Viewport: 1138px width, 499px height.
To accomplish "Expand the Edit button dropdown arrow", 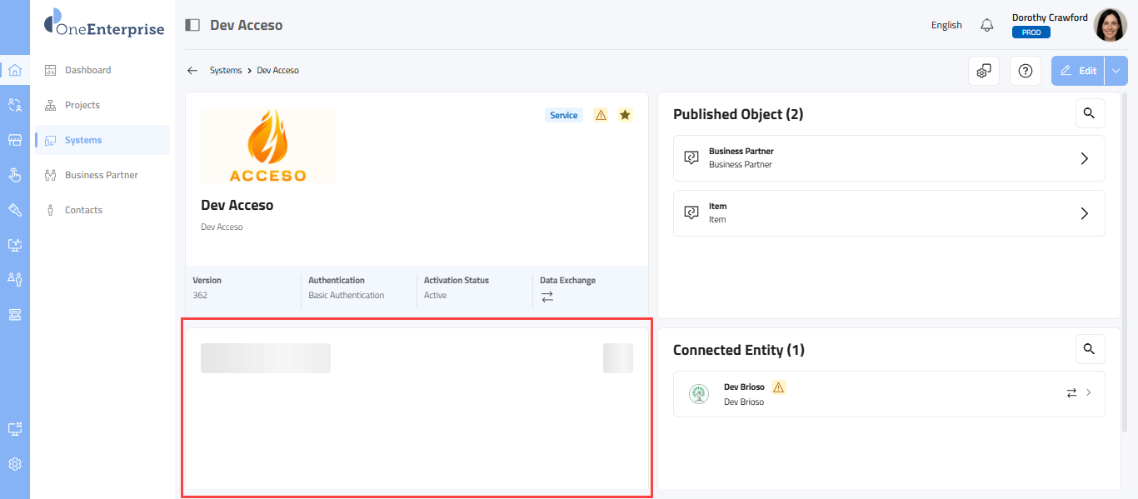I will click(x=1116, y=71).
